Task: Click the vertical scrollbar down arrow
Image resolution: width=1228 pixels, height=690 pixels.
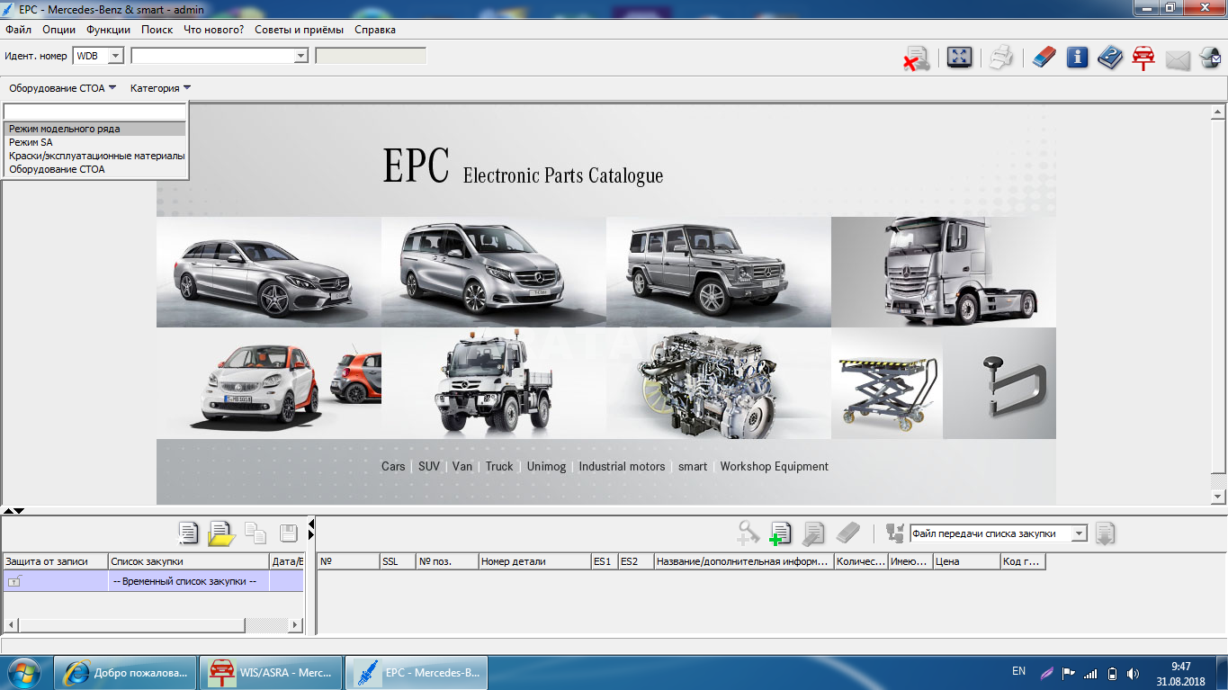Action: tap(1218, 497)
